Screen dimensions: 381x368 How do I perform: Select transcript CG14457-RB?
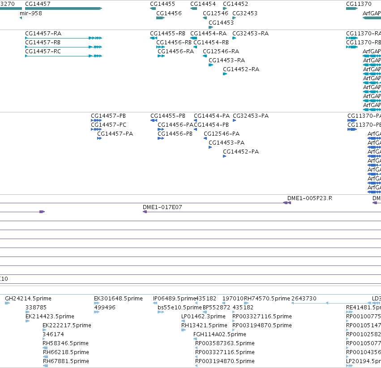coord(43,42)
